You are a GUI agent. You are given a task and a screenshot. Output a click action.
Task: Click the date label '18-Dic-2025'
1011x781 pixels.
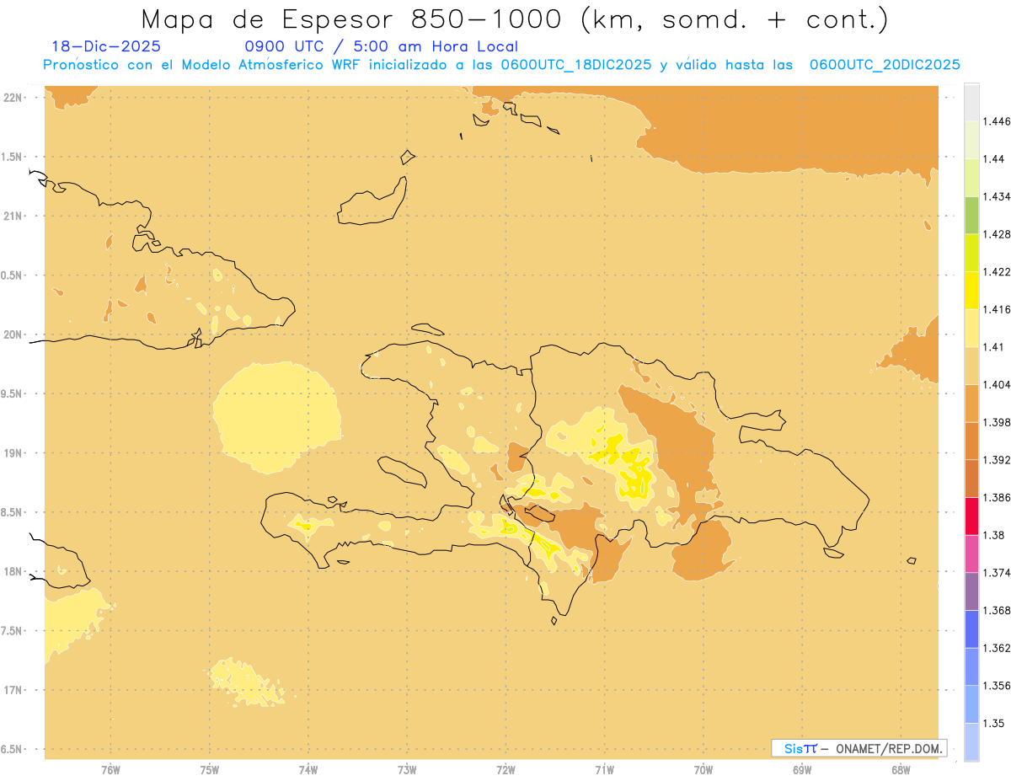pyautogui.click(x=106, y=46)
